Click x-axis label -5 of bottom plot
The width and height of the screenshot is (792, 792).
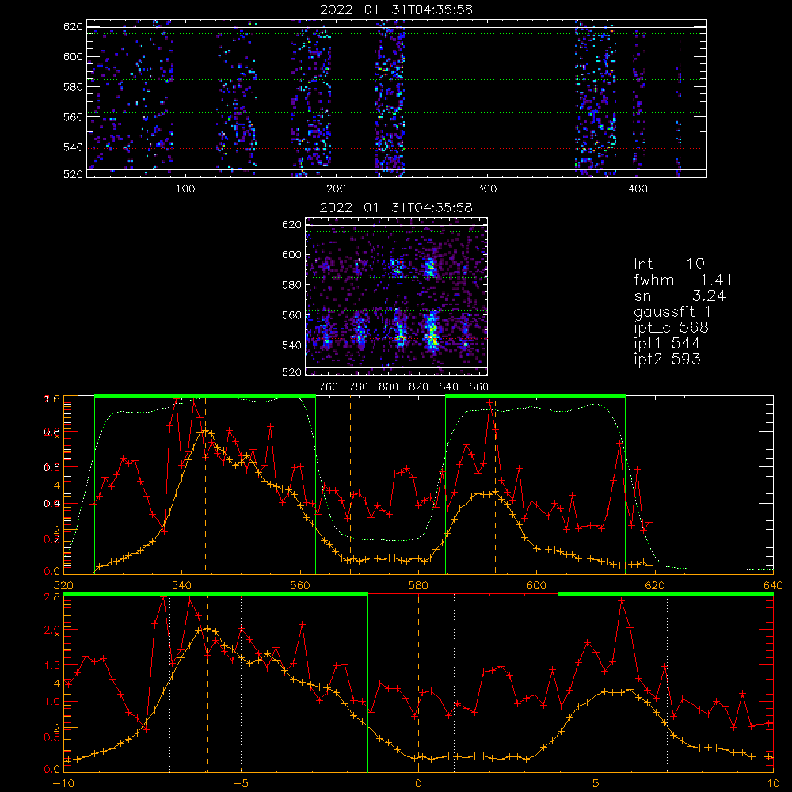point(242,783)
